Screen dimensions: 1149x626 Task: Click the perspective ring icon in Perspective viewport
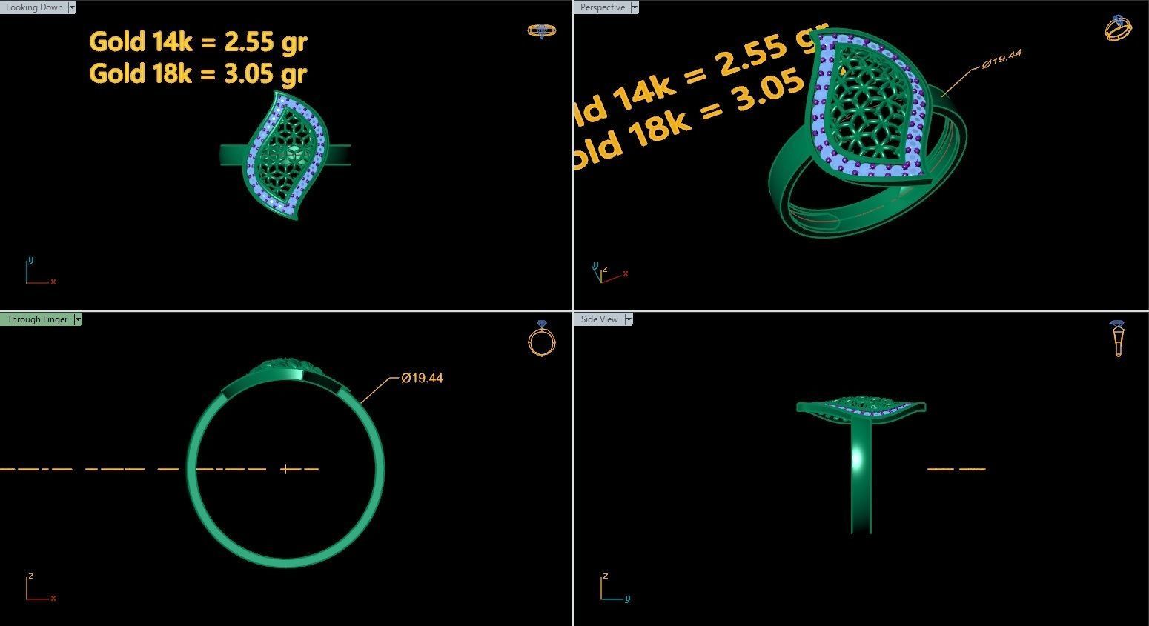[x=1118, y=27]
